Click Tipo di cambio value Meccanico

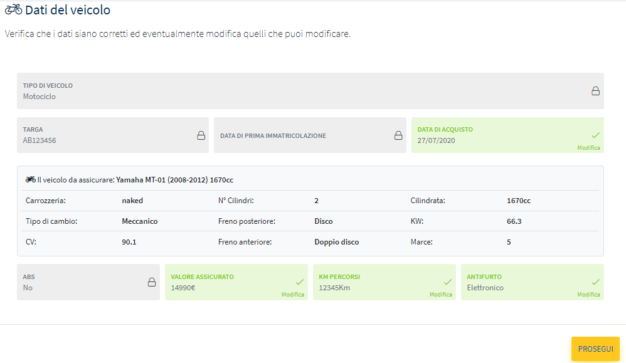[x=140, y=221]
